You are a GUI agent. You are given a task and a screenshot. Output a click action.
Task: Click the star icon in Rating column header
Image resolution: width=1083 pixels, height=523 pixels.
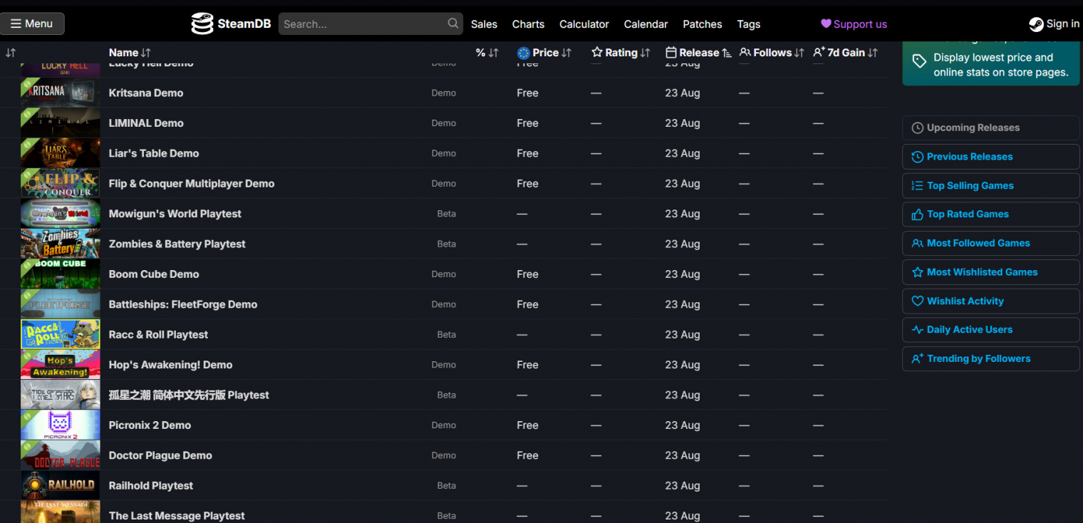tap(597, 53)
